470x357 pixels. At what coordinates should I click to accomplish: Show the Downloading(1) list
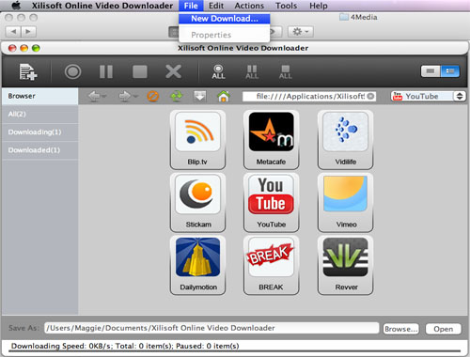(39, 132)
